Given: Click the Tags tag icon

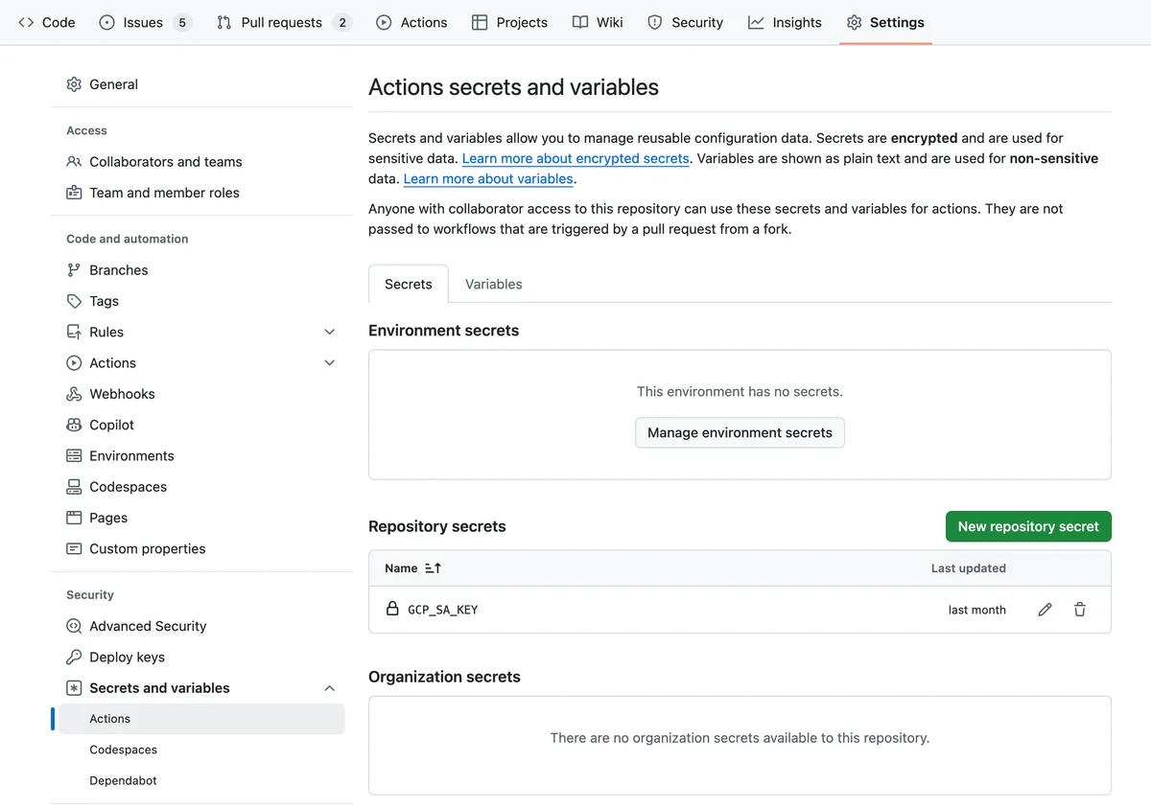Looking at the screenshot, I should pyautogui.click(x=74, y=301).
